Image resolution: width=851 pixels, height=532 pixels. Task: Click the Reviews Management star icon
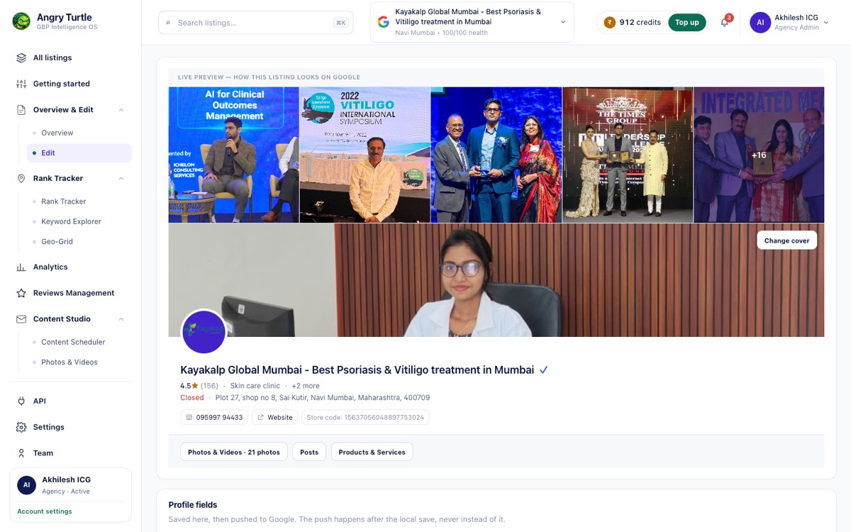pyautogui.click(x=21, y=293)
